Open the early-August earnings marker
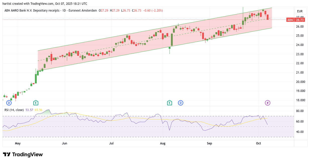Screen dimensions: 310x162 169,103
